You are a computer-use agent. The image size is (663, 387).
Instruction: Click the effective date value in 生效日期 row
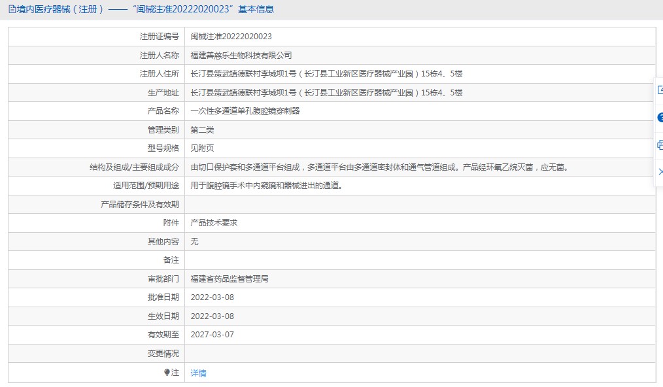pos(212,316)
